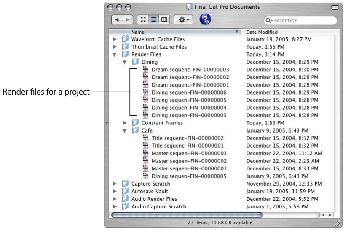343x230 pixels.
Task: Select the Waveform Cache Files folder icon
Action: click(x=125, y=39)
